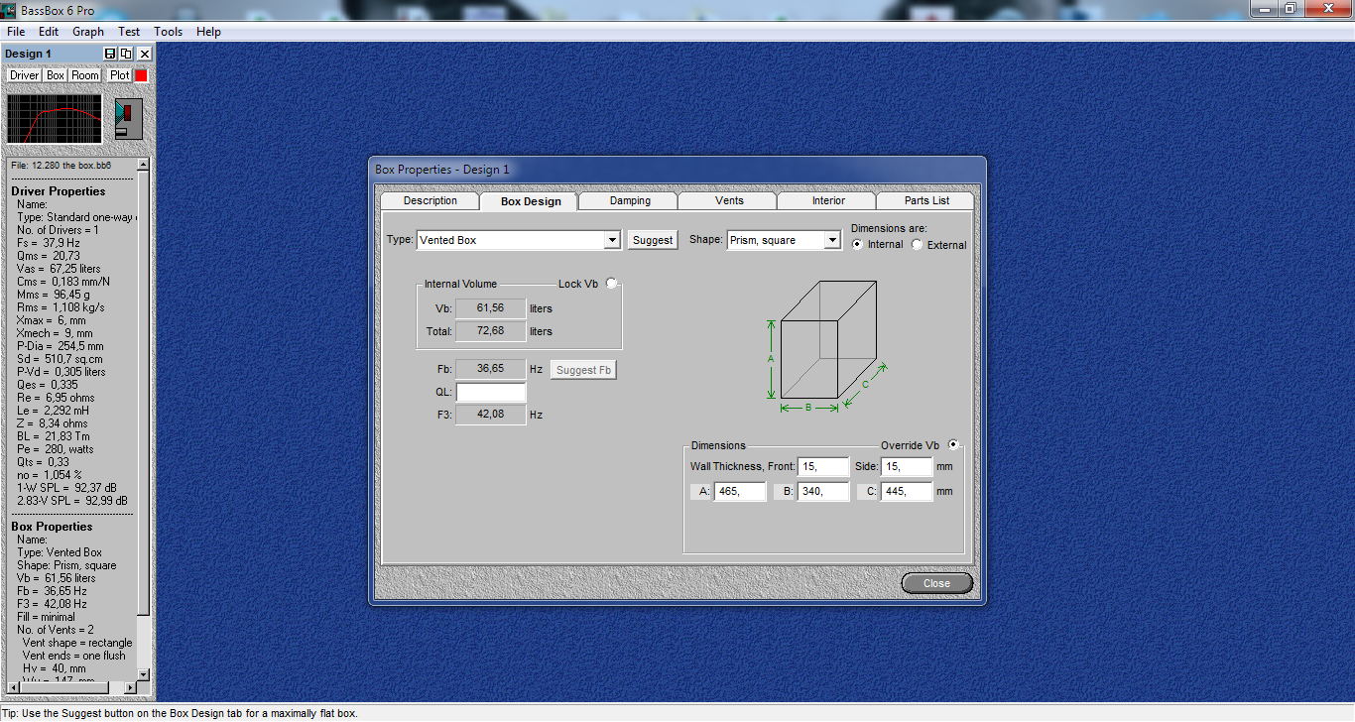
Task: Duplicate Design 1 with the copy icon
Action: [x=125, y=54]
